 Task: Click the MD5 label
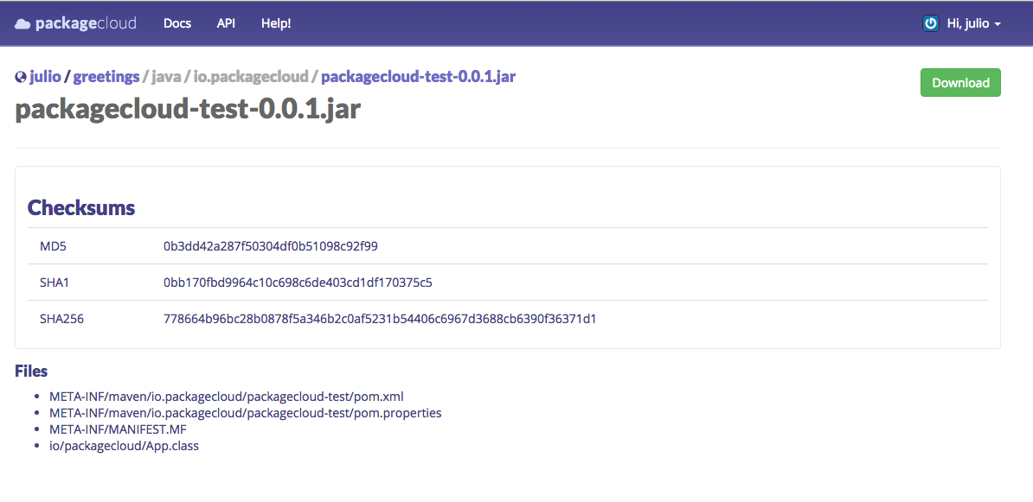(x=54, y=247)
